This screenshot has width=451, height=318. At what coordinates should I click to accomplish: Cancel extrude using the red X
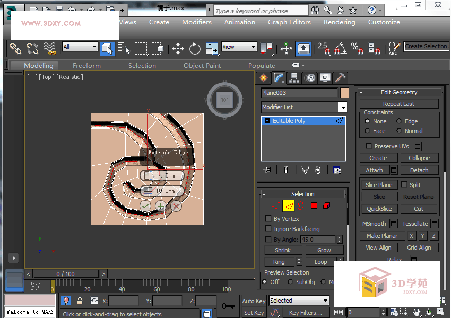(176, 206)
